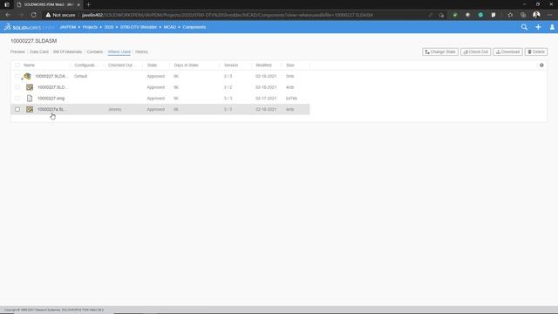
Task: Open the Contains tab
Action: point(95,52)
